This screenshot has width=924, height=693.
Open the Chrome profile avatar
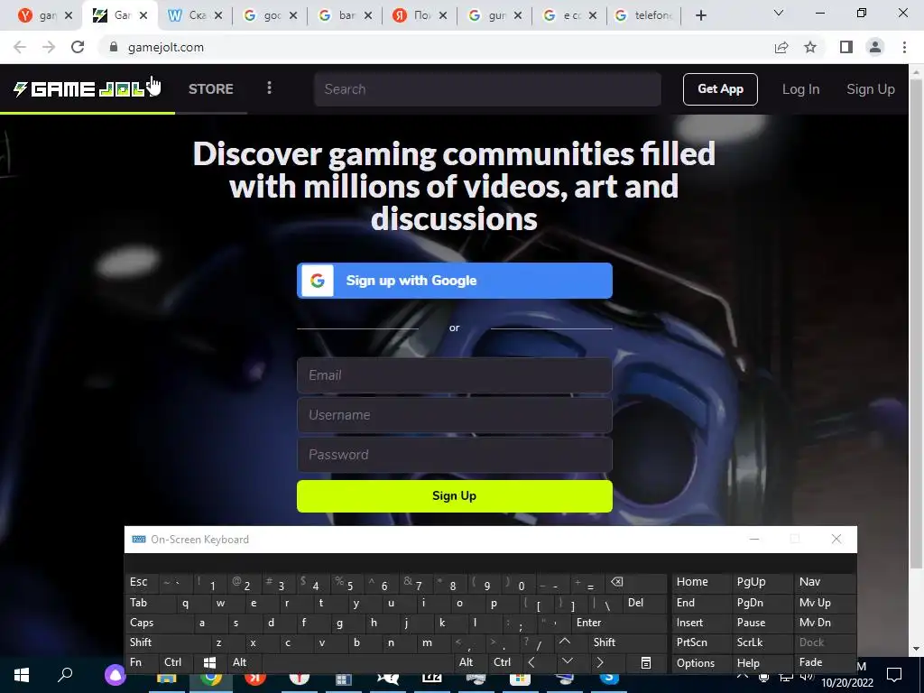click(875, 47)
